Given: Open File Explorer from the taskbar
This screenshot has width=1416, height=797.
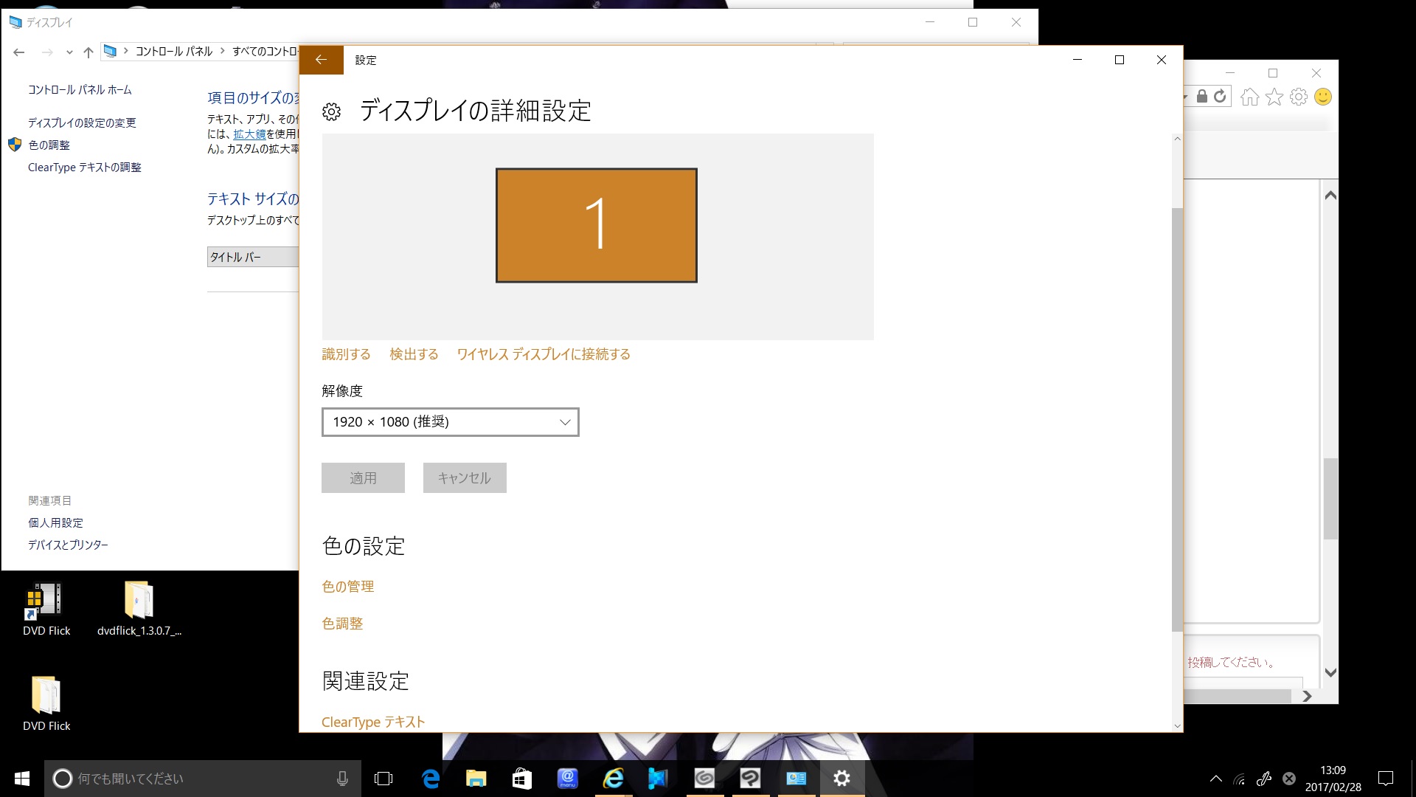Looking at the screenshot, I should coord(476,778).
